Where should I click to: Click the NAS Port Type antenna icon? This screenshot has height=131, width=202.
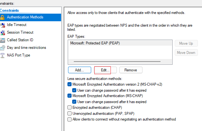click(x=3, y=56)
